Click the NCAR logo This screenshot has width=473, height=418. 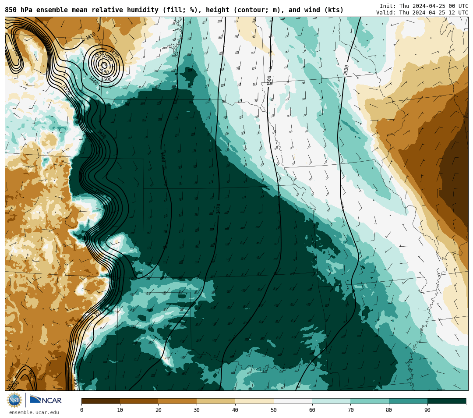pyautogui.click(x=46, y=400)
